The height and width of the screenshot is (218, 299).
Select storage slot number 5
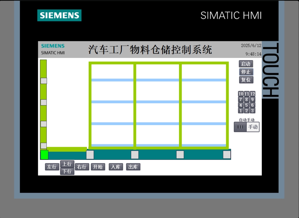coord(246,105)
